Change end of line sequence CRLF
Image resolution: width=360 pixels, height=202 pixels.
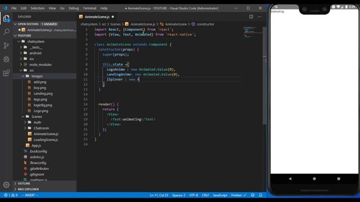(x=205, y=195)
